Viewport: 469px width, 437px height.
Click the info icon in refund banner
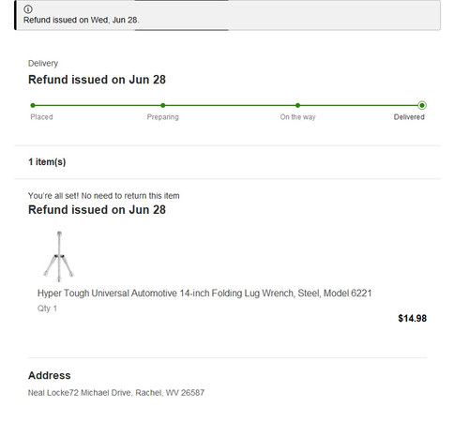(x=28, y=9)
